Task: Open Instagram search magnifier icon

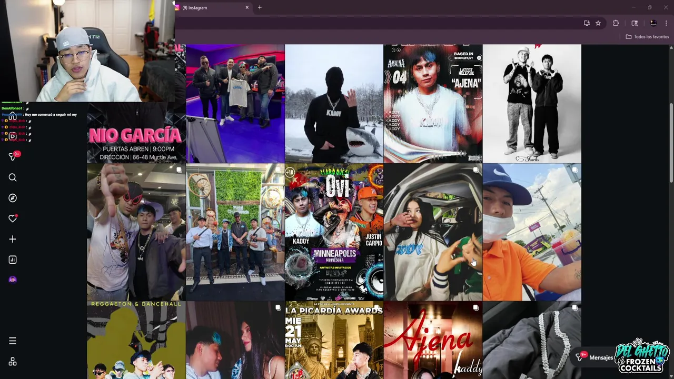Action: [x=13, y=177]
